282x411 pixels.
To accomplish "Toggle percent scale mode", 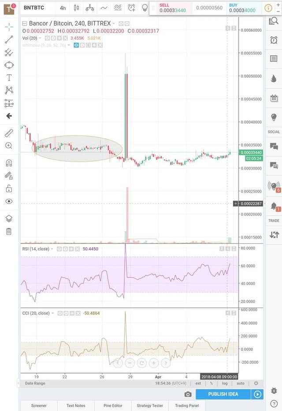I will coord(211,383).
